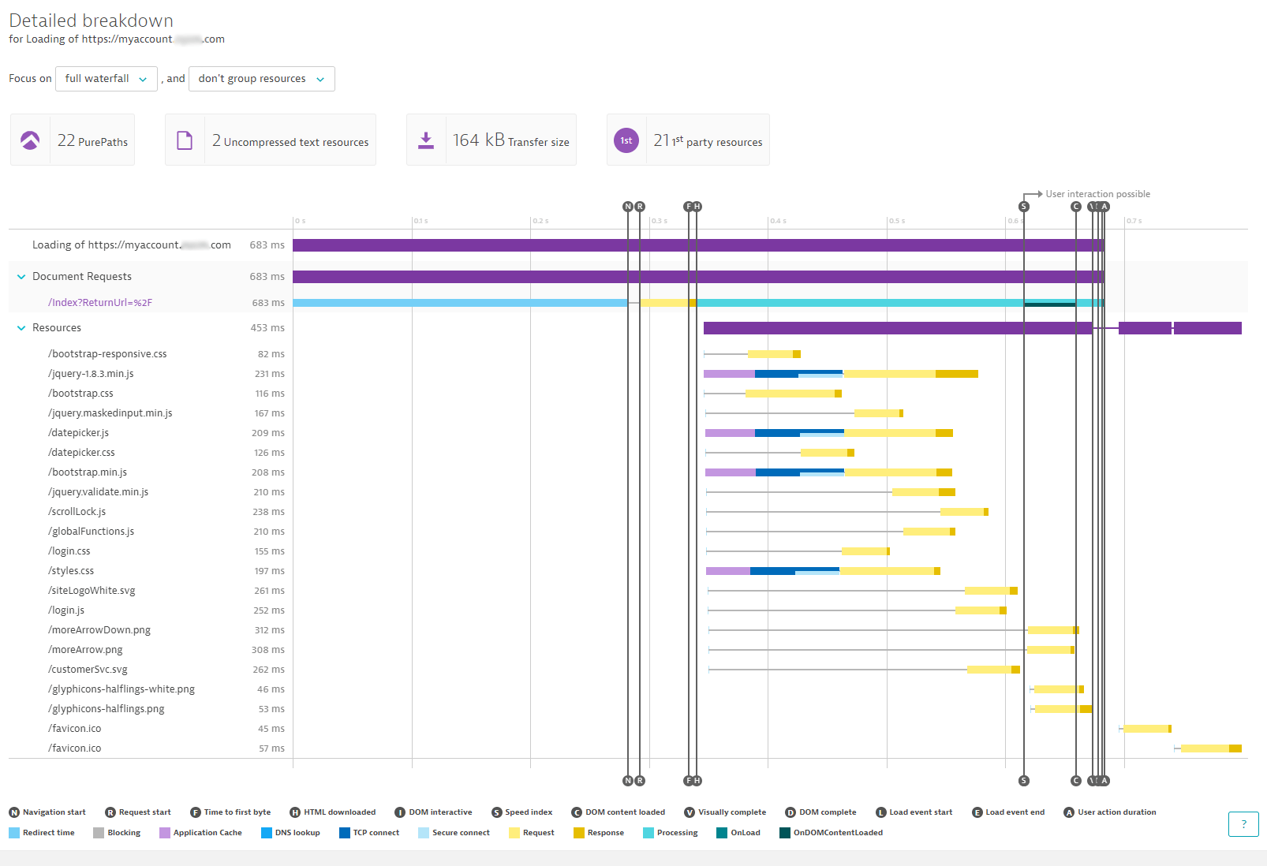Collapse the Resources section
1267x866 pixels.
click(21, 327)
